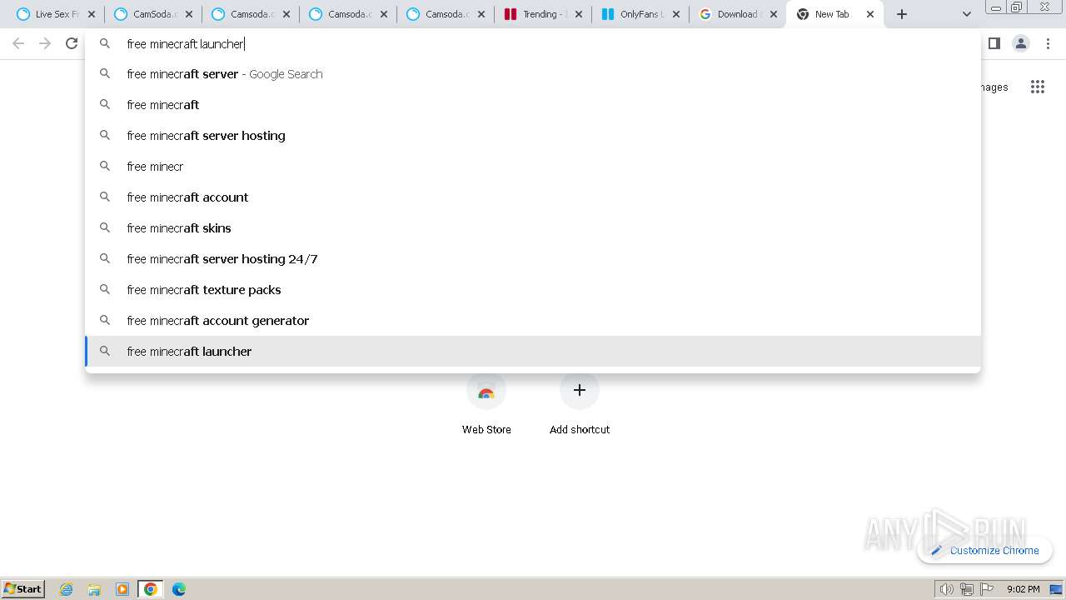This screenshot has width=1066, height=600.
Task: Choose suggestion 'free minecr'
Action: 533,167
